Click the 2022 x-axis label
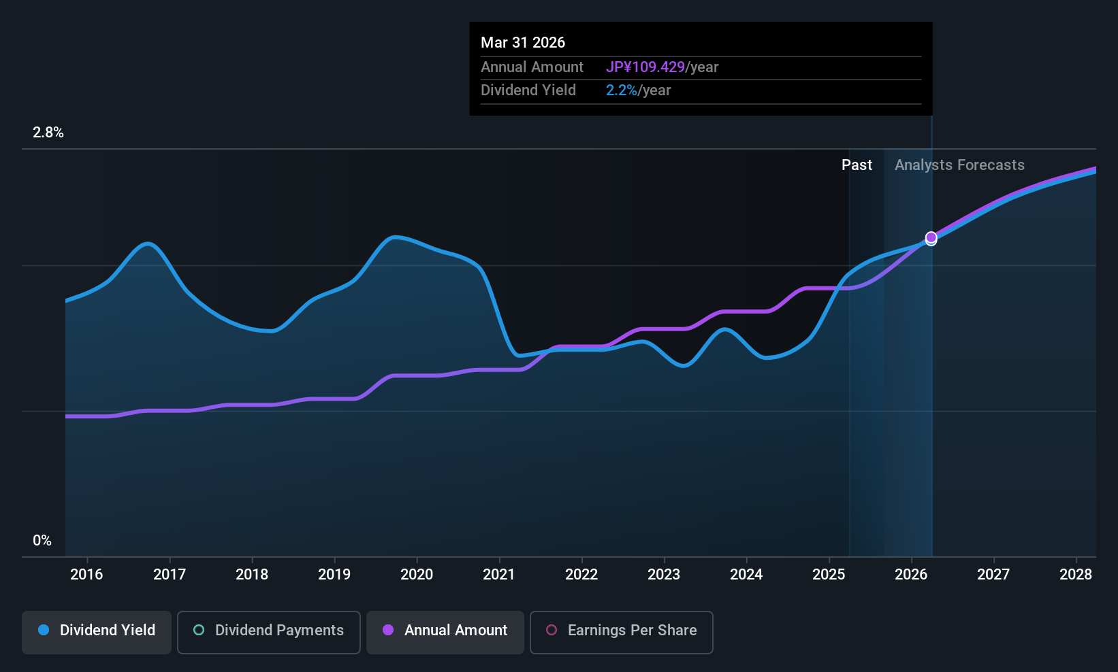This screenshot has width=1118, height=672. [x=581, y=574]
